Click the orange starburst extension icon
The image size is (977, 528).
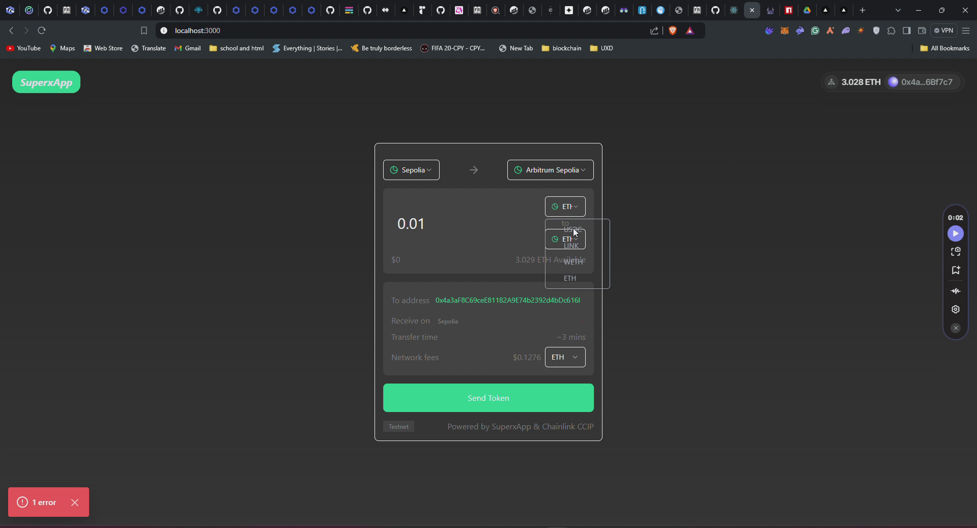[x=861, y=31]
